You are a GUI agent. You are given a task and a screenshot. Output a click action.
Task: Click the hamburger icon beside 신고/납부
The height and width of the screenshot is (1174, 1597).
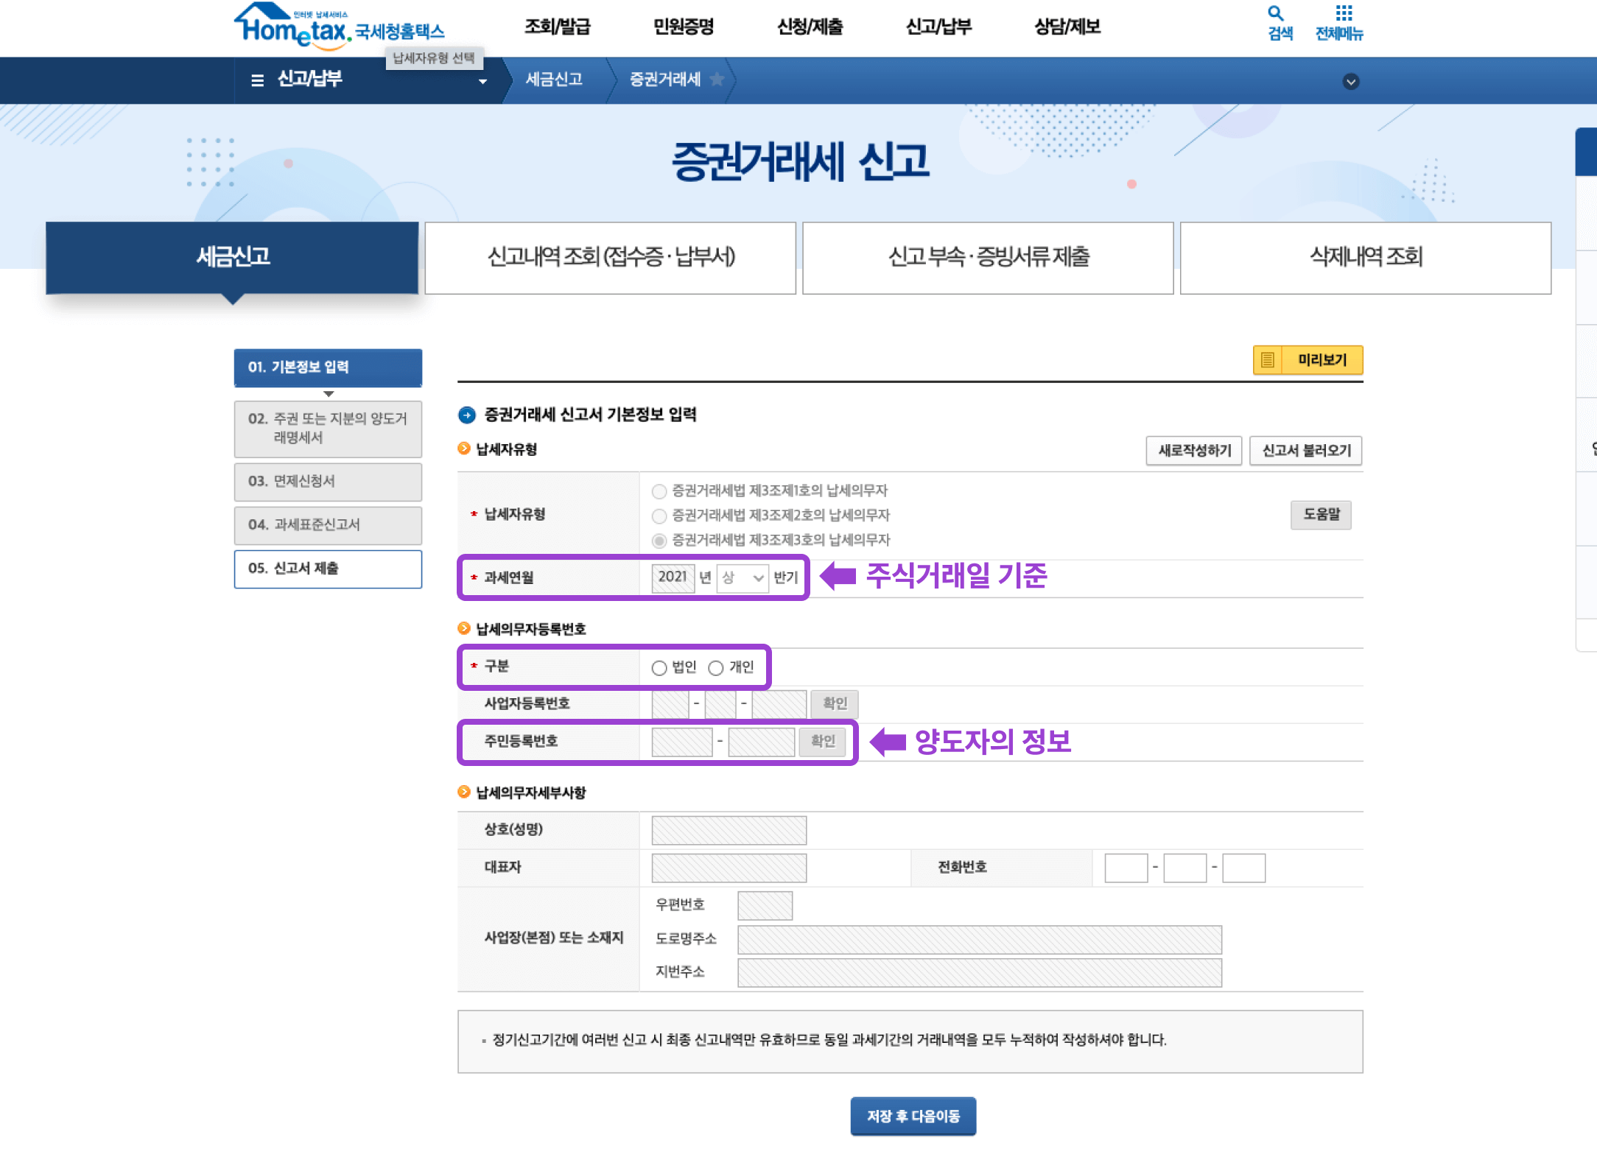point(257,80)
